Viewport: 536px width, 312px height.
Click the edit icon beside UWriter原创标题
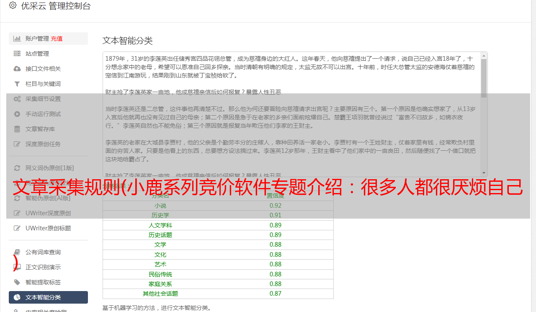click(17, 228)
